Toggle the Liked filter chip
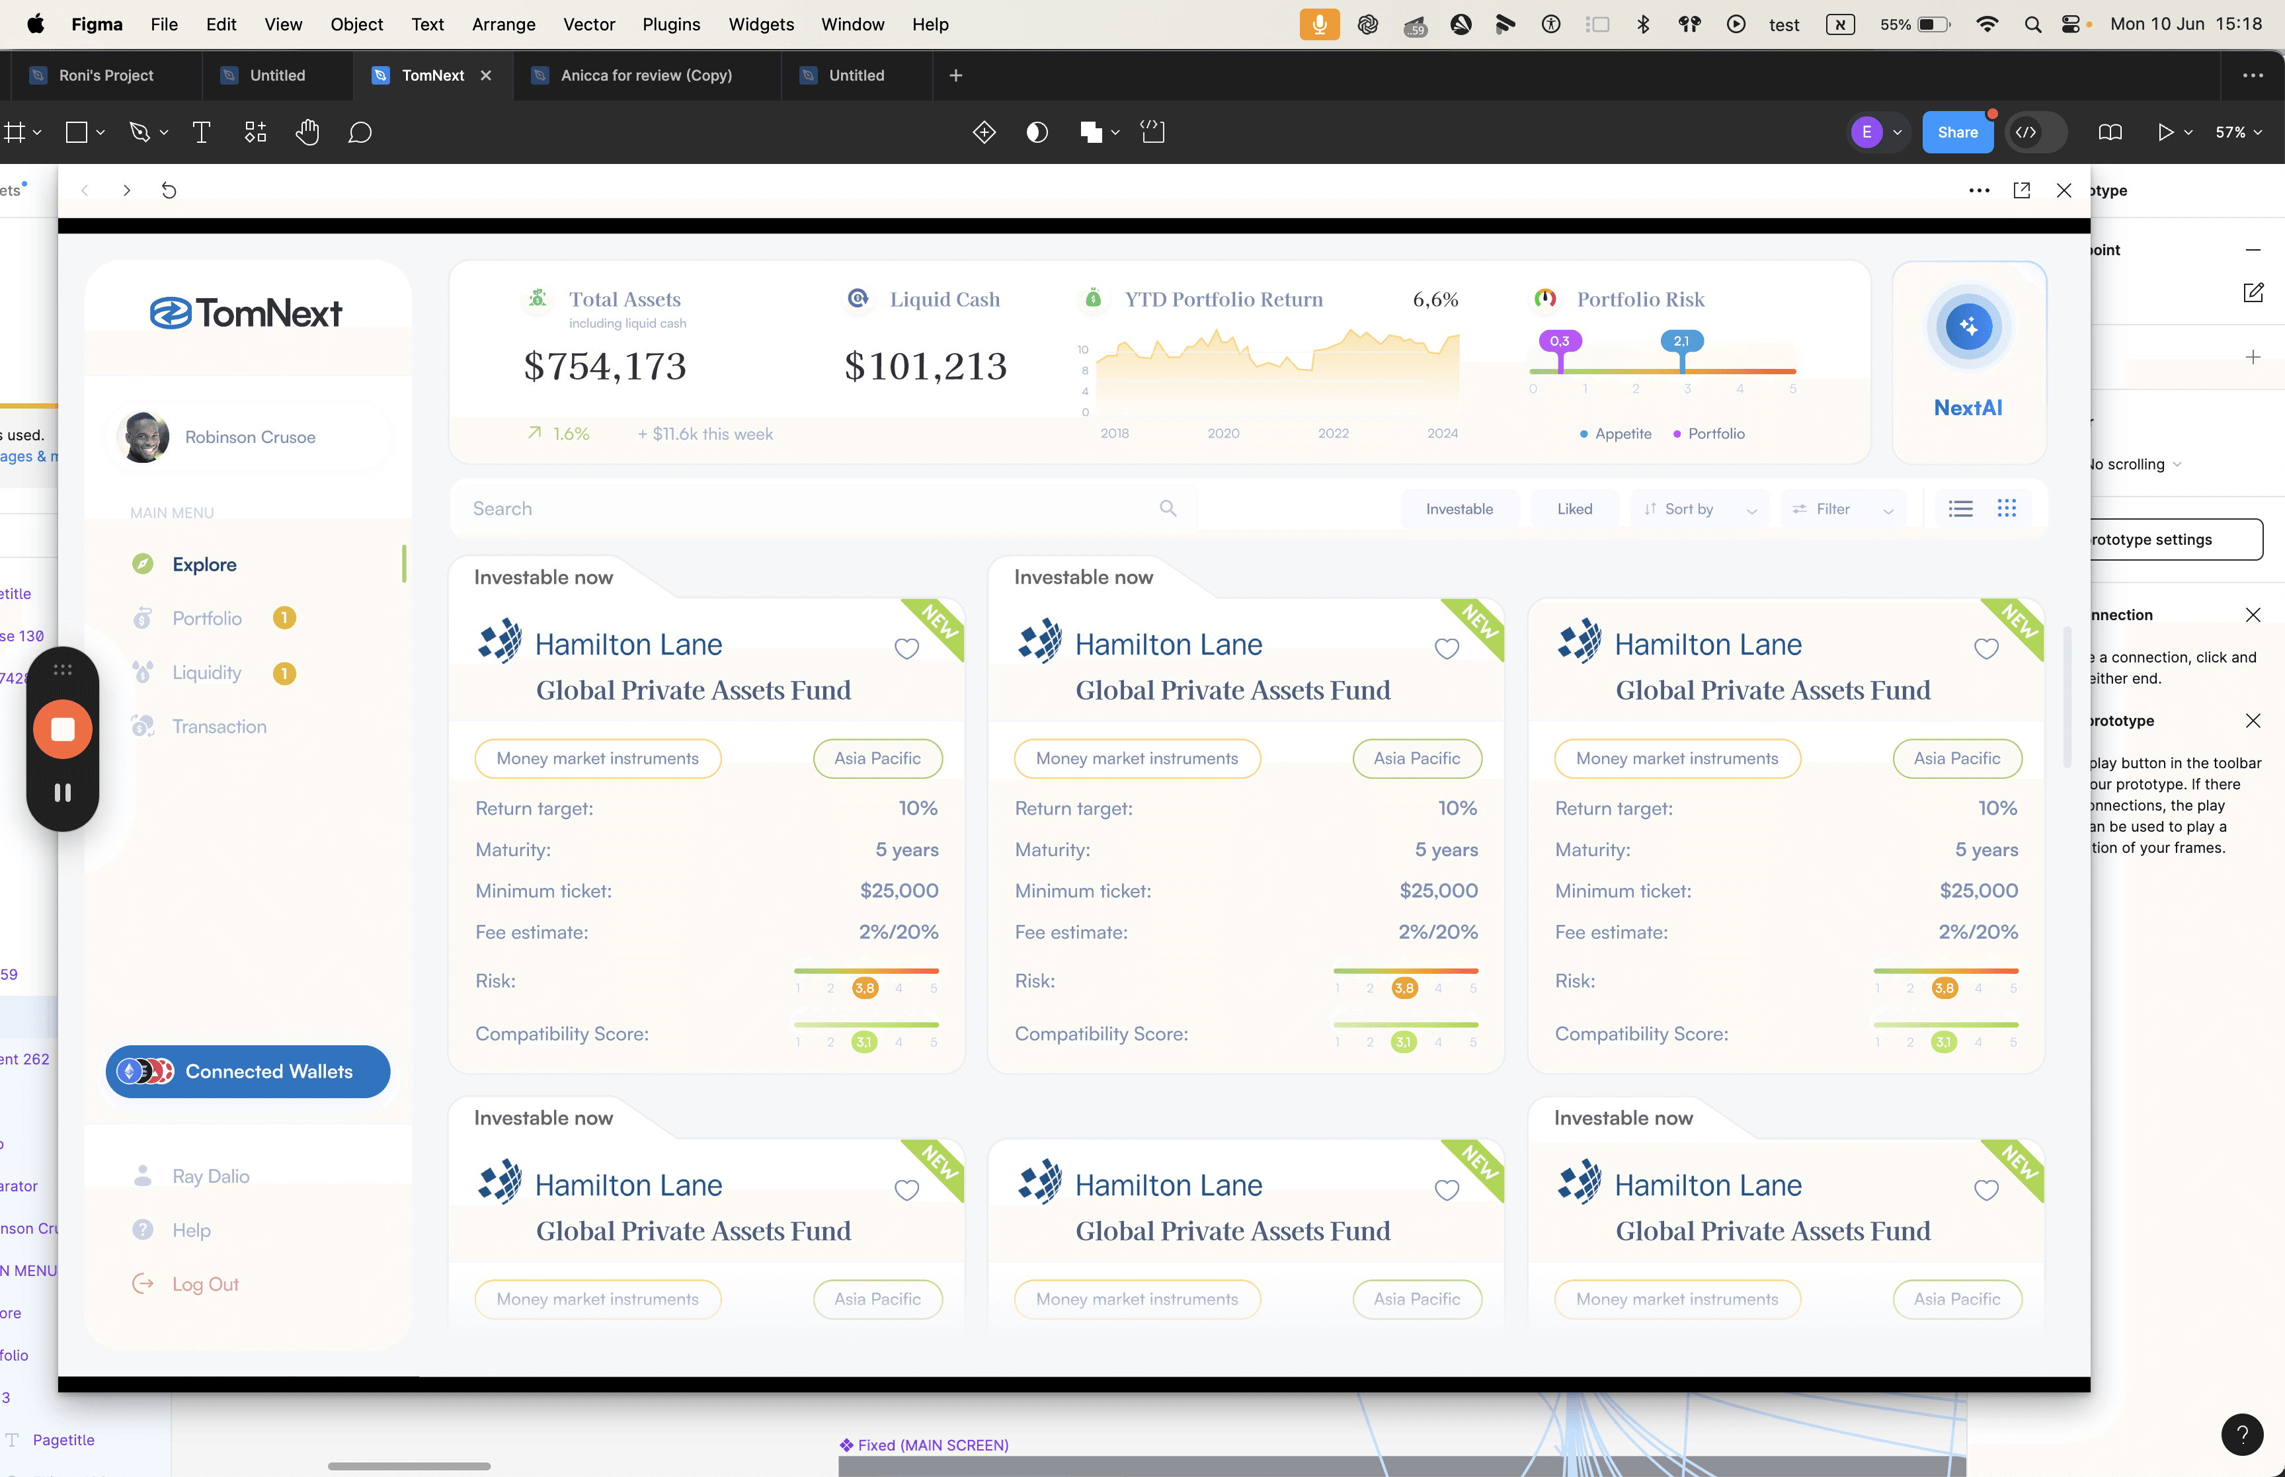 pos(1574,508)
